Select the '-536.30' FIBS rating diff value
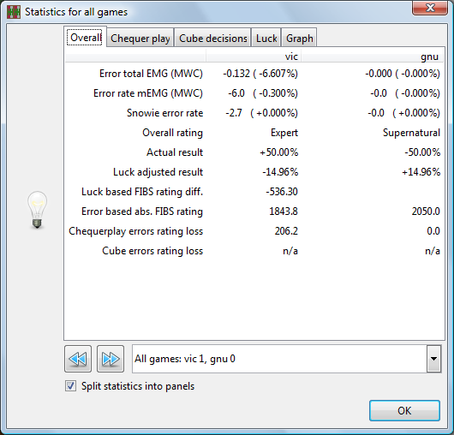Screen dimensions: 454x435 click(282, 192)
